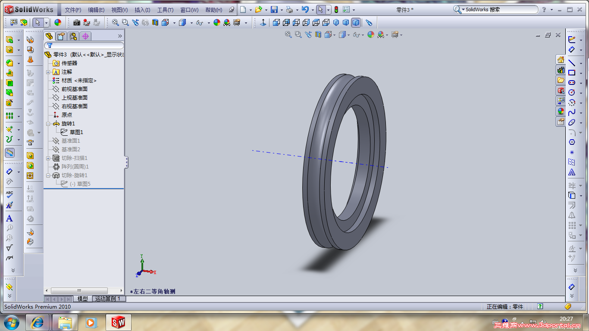Screen dimensions: 589x331
Task: Toggle the selection arrow tool in second toolbar
Action: click(x=38, y=22)
